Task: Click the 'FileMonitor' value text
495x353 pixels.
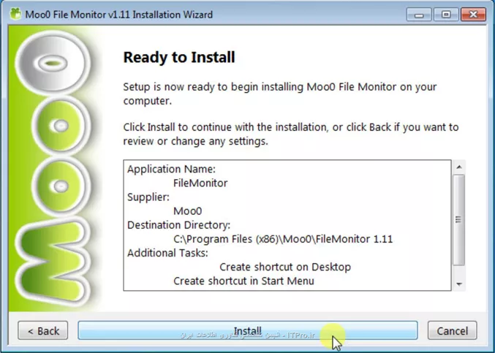Action: pyautogui.click(x=200, y=183)
